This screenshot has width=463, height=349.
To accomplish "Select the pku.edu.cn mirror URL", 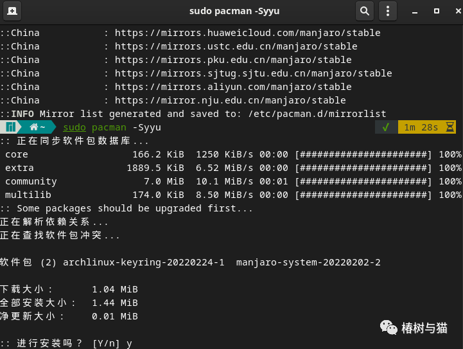I will click(x=233, y=60).
